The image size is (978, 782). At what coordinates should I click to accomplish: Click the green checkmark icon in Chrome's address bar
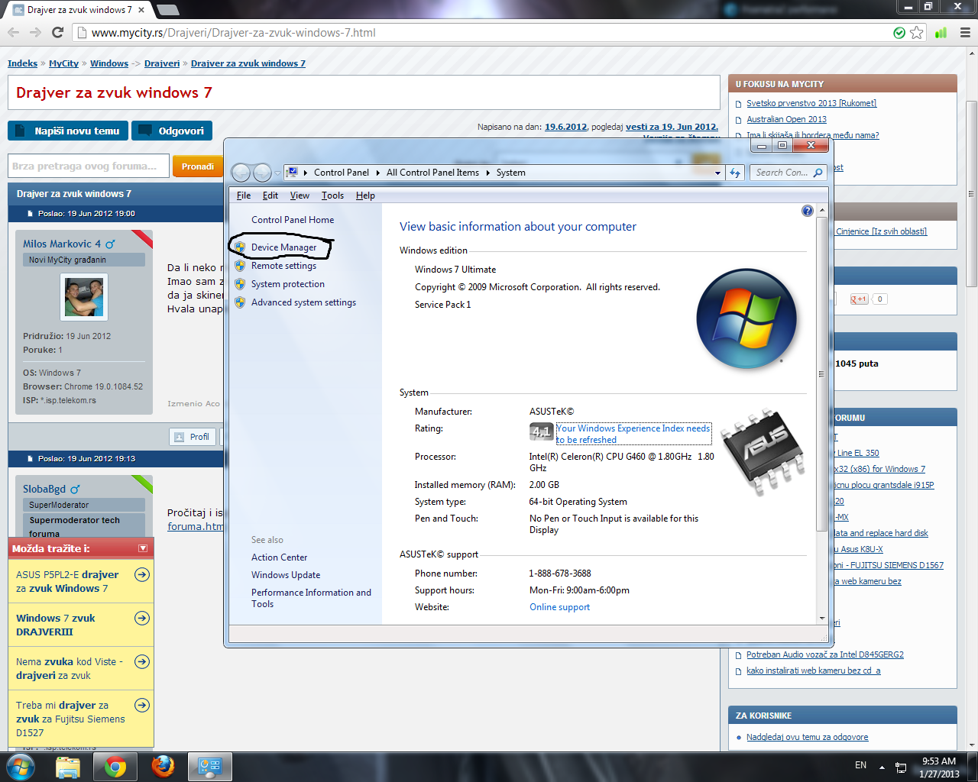[899, 33]
